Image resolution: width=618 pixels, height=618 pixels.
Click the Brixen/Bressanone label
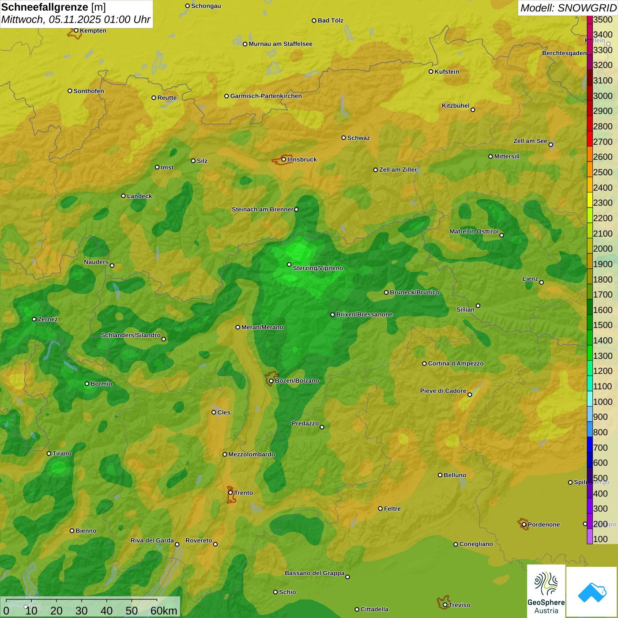364,314
